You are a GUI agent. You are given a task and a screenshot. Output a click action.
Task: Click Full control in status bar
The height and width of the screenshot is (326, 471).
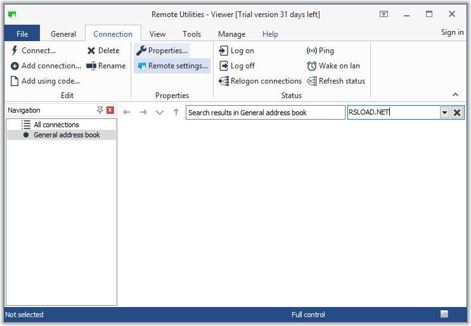tap(308, 315)
